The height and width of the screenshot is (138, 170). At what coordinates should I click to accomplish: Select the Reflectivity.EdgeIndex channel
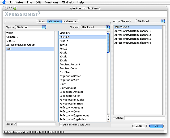pos(83,119)
